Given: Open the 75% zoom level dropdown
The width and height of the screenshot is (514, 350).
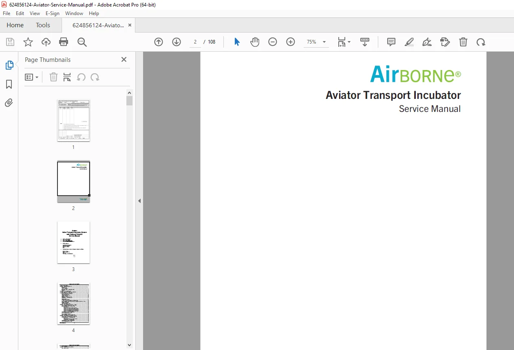Looking at the screenshot, I should coord(316,42).
